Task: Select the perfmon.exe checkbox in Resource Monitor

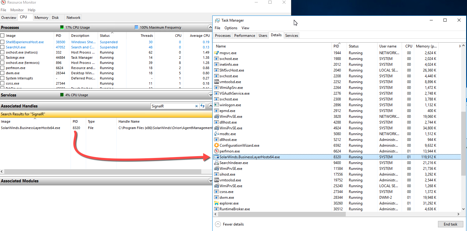Action: coord(2,68)
